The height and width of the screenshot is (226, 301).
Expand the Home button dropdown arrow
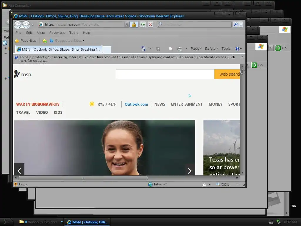(x=150, y=49)
